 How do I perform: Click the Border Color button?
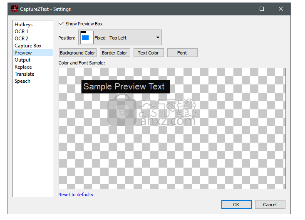coord(115,53)
